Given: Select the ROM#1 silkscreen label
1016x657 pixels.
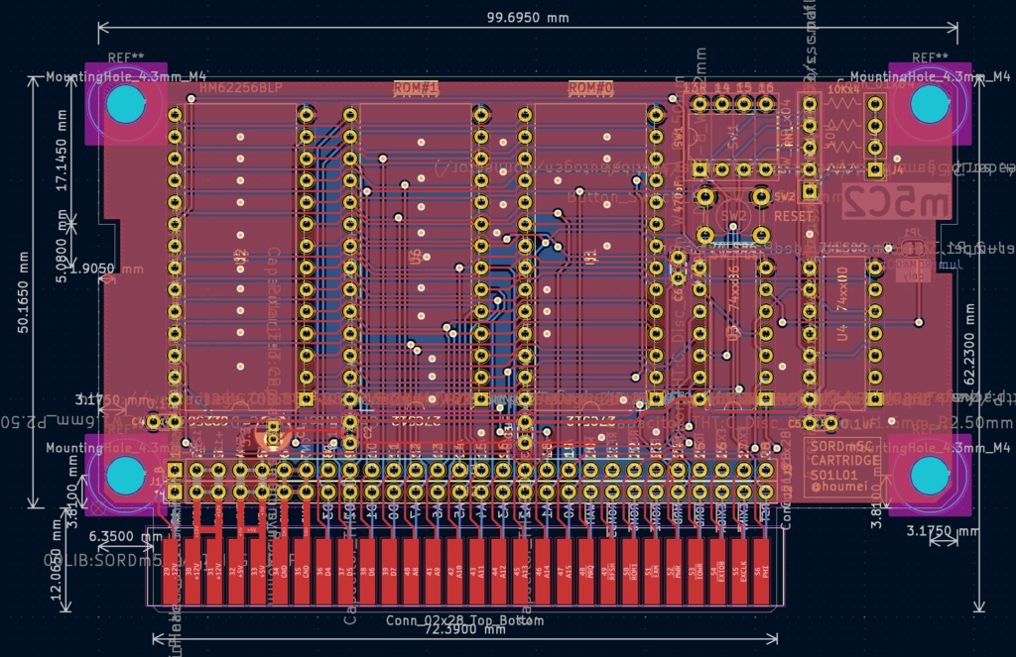Looking at the screenshot, I should click(416, 87).
